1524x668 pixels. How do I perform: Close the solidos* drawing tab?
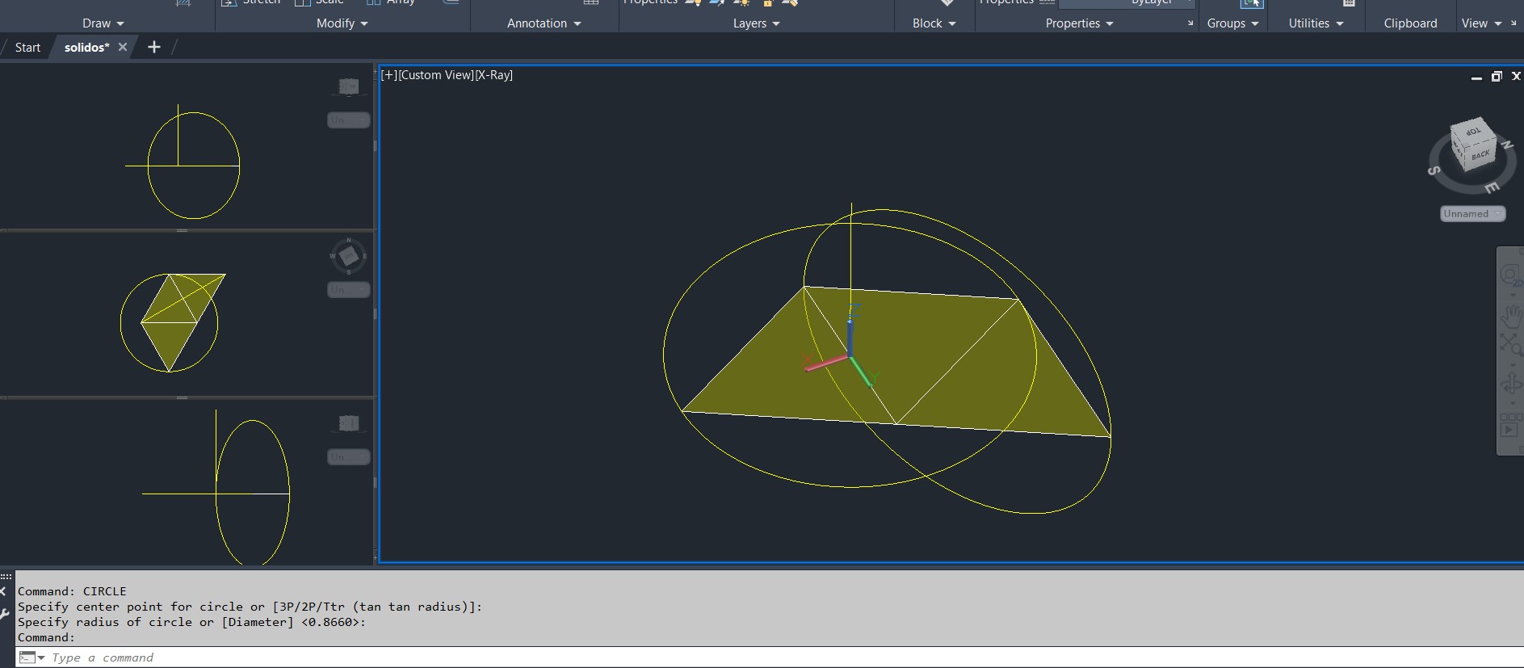[123, 48]
